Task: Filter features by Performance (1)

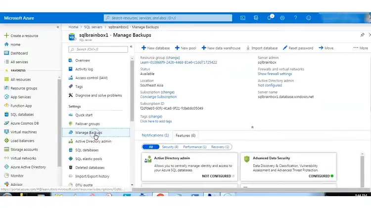Action: (195, 147)
